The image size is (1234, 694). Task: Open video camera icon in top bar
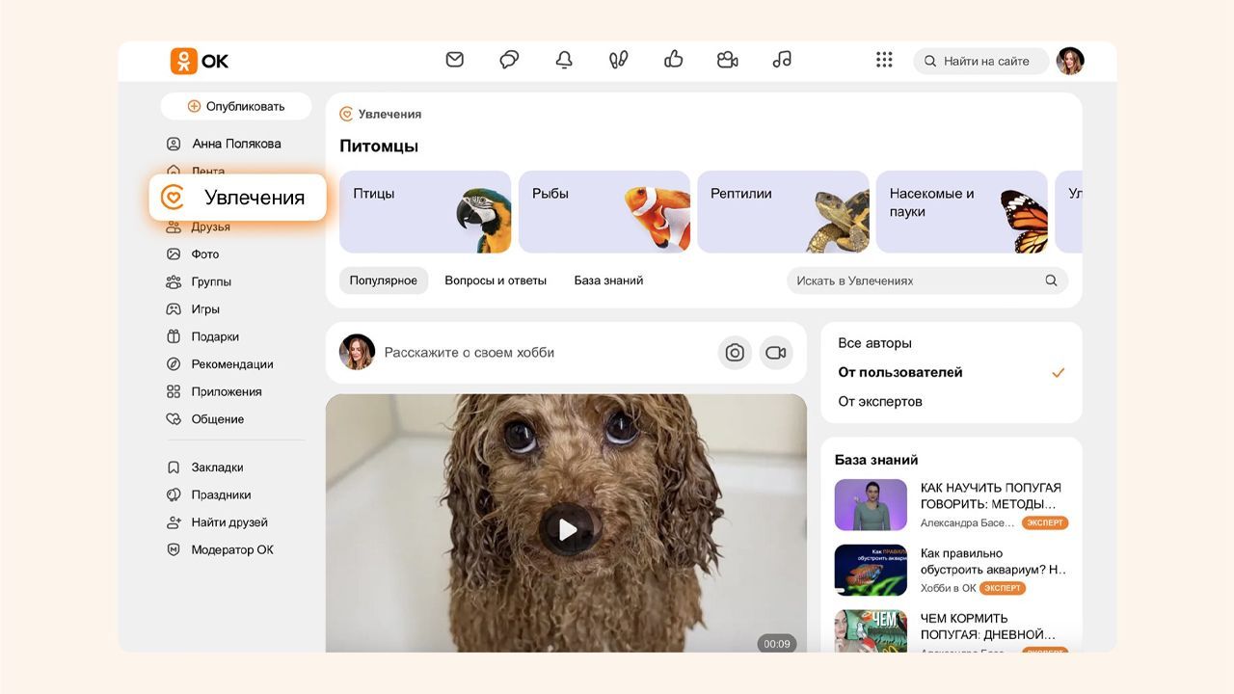click(728, 60)
